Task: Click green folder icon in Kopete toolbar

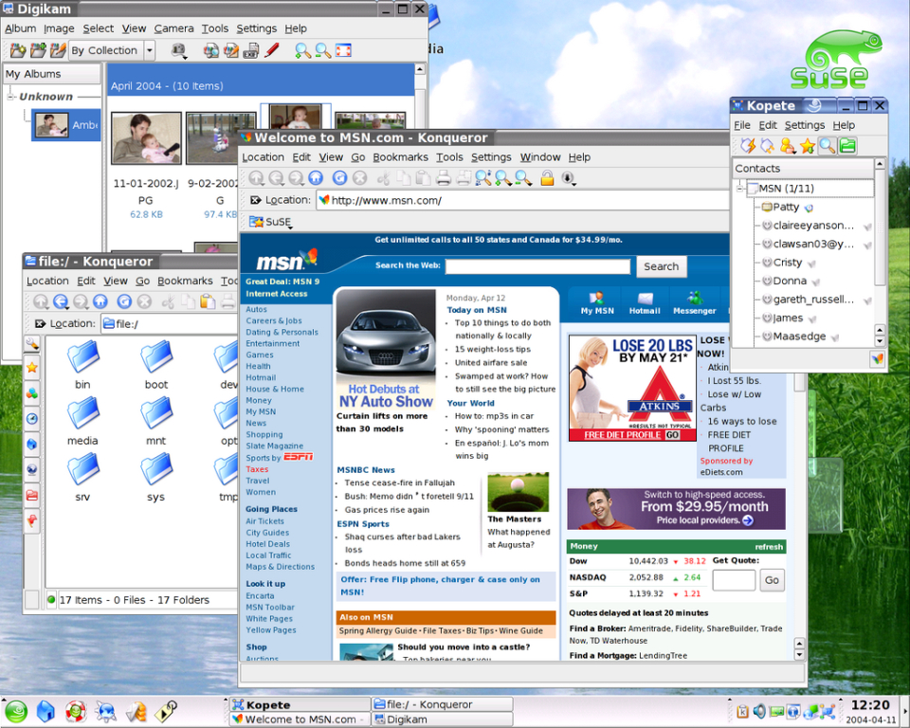Action: [x=847, y=146]
